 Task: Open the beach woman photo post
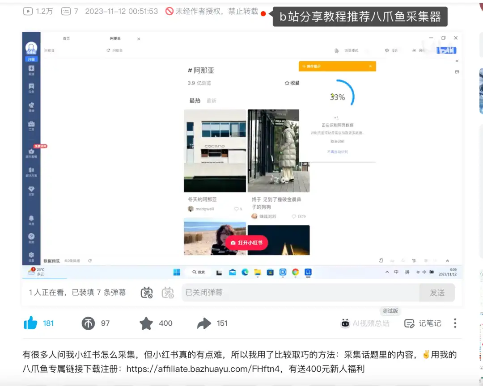coord(215,237)
